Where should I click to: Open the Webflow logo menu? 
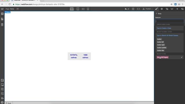coord(2,9)
